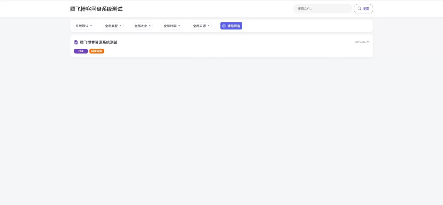
Task: Click the caret arrow next to 全部时间
Action: pos(179,26)
